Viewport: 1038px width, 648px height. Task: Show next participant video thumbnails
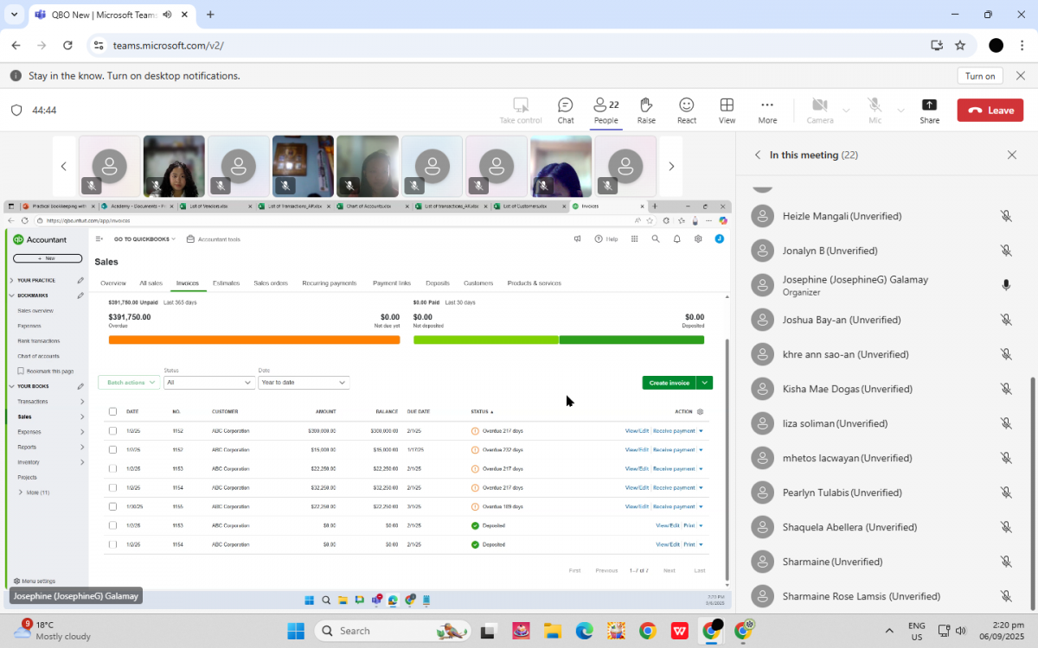coord(670,167)
